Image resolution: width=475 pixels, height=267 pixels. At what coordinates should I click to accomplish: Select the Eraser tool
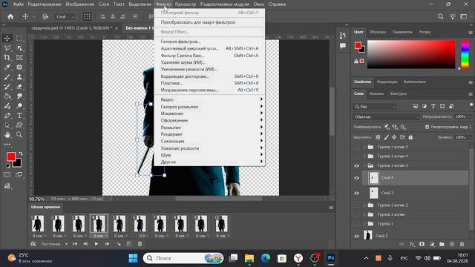19,87
